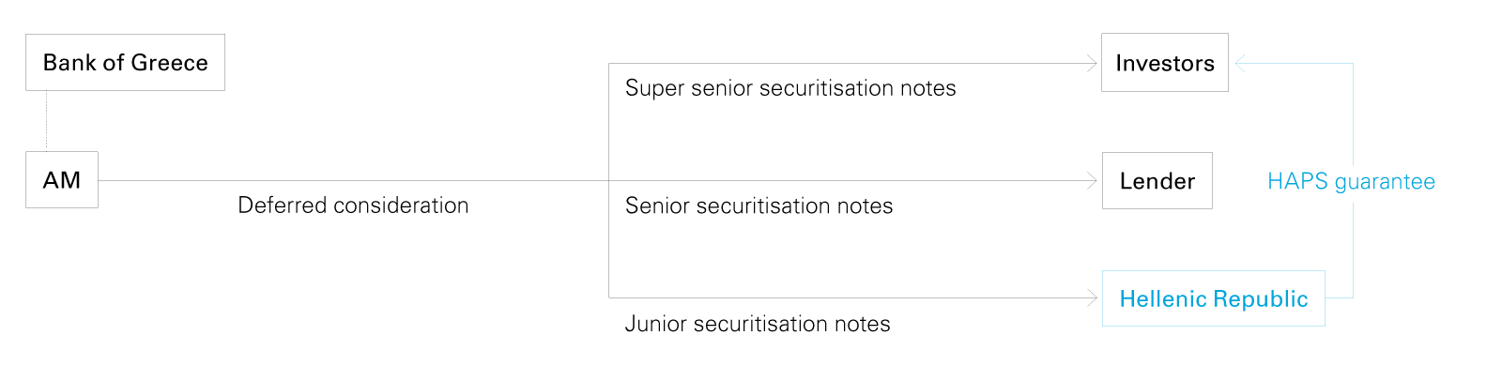Select the Super senior securitisation notes label
1502x381 pixels.
(x=790, y=88)
